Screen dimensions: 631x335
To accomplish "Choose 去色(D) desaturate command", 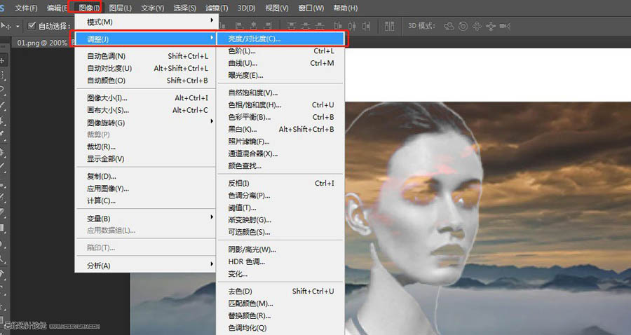I will pyautogui.click(x=280, y=291).
